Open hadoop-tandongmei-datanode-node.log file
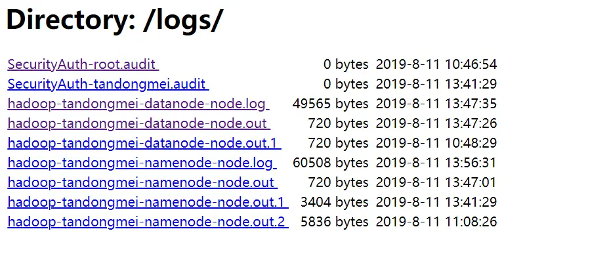The height and width of the screenshot is (271, 607). click(x=138, y=104)
